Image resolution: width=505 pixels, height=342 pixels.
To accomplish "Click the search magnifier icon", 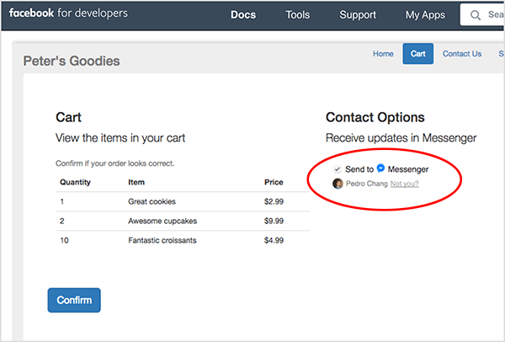I will point(476,15).
